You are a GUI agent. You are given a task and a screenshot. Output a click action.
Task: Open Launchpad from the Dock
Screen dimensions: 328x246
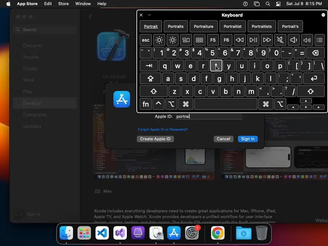pyautogui.click(x=84, y=233)
